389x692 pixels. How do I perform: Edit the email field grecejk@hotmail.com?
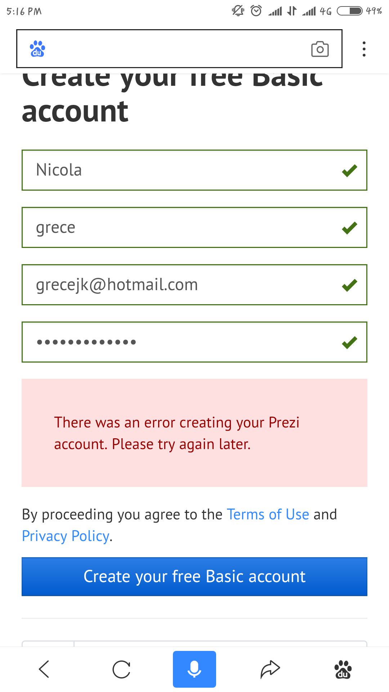pos(180,285)
